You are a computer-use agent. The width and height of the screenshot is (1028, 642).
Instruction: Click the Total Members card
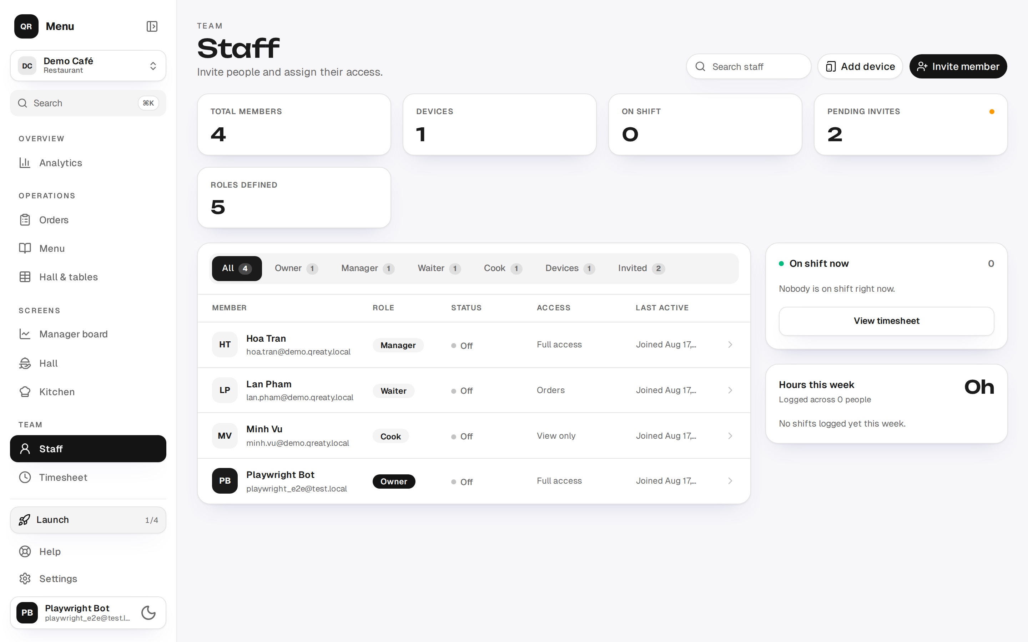click(294, 124)
